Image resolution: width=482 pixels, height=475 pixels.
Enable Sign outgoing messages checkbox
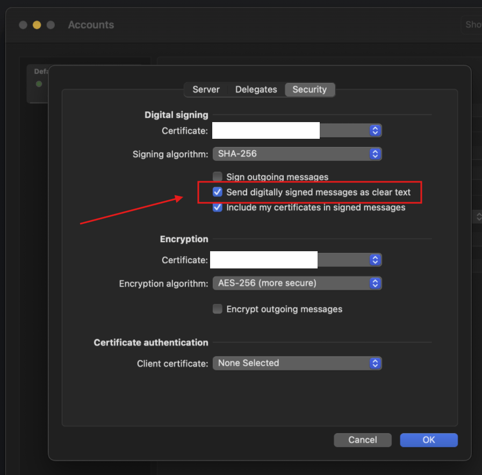click(217, 176)
